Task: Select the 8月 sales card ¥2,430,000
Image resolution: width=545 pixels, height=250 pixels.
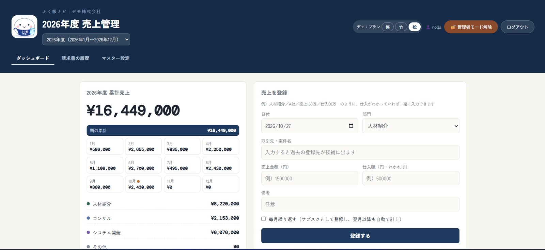Action: [x=221, y=165]
